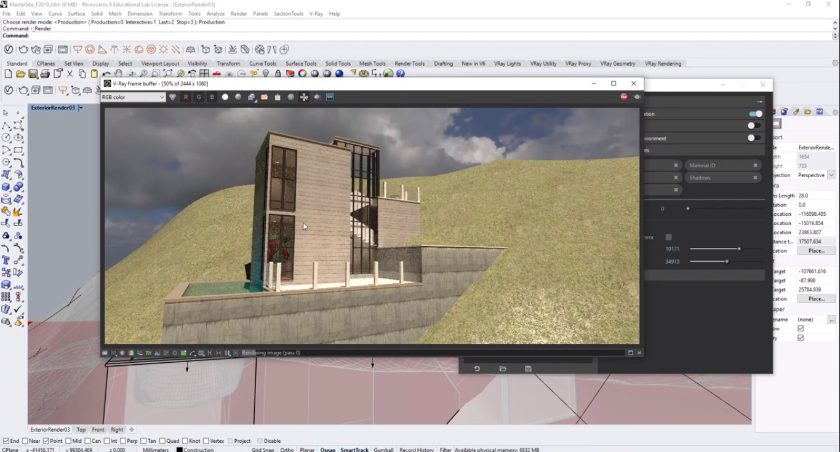Image resolution: width=840 pixels, height=452 pixels.
Task: Open the Render menu
Action: click(x=239, y=14)
